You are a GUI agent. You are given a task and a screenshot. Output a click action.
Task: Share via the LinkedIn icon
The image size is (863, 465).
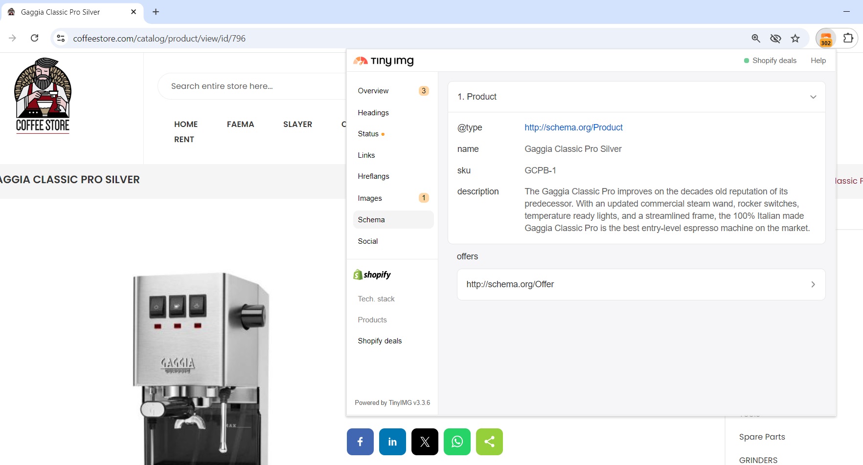point(392,441)
